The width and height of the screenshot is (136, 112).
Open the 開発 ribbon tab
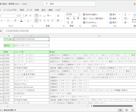pos(51,10)
